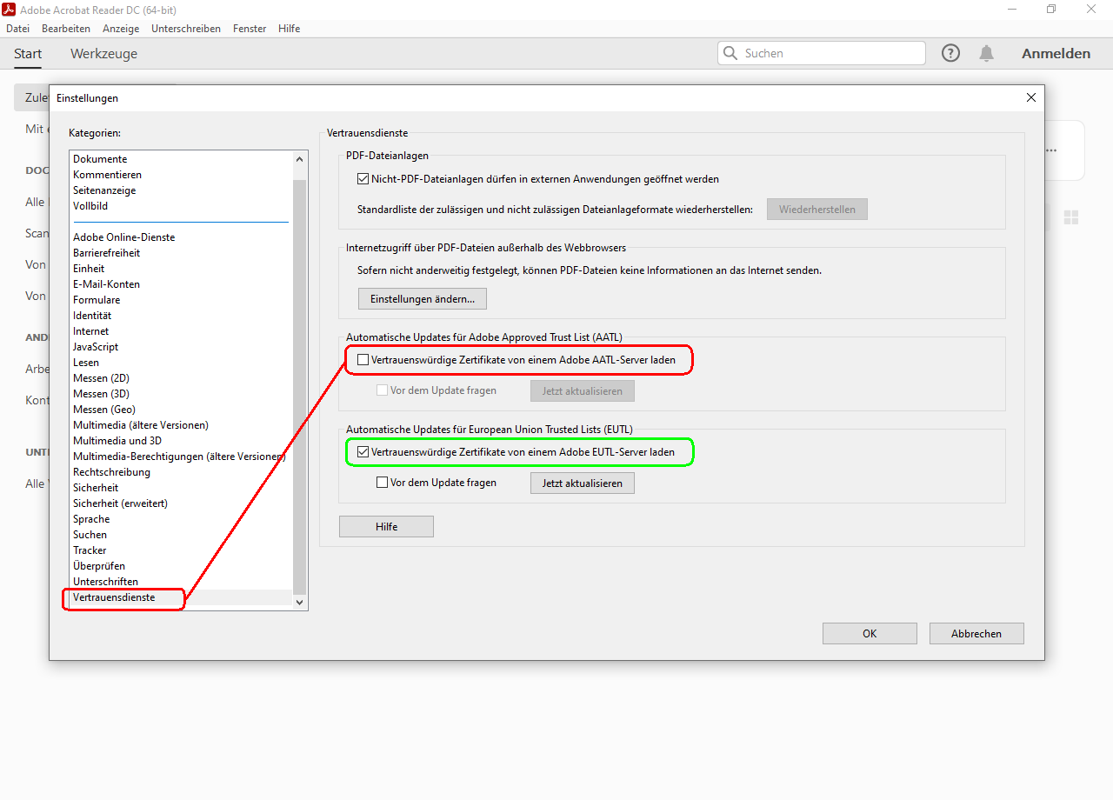Toggle Nicht-PDF-Dateianlagen external applications checkbox
The image size is (1113, 800).
tap(363, 179)
